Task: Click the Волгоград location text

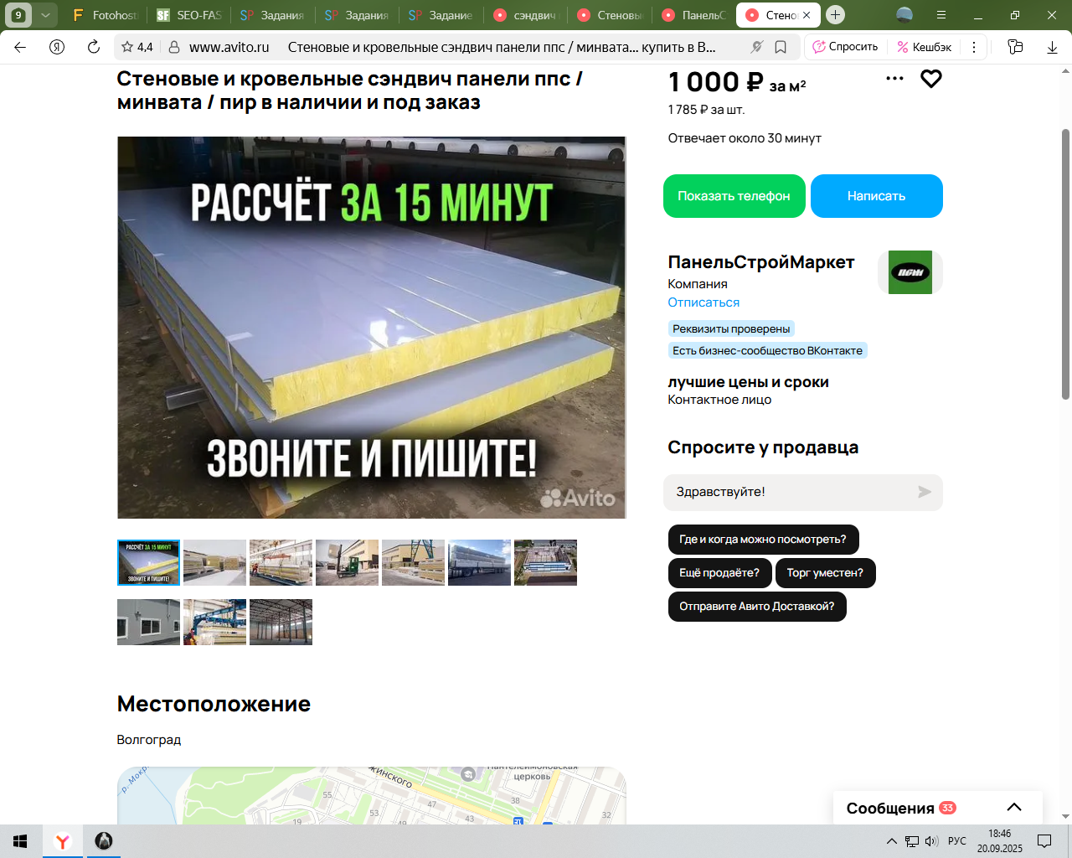Action: [149, 740]
